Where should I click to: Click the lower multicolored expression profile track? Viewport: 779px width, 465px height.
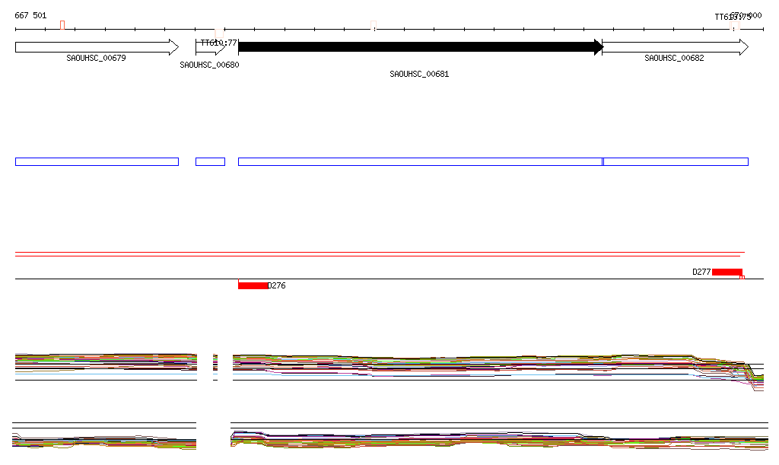456,439
